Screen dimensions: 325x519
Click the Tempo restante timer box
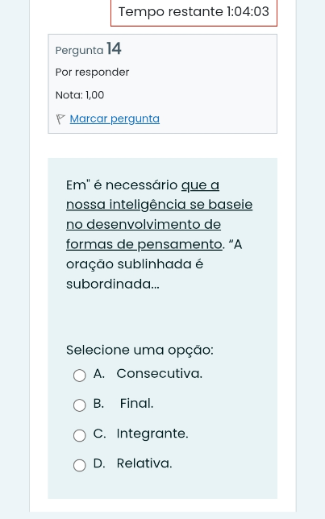tap(194, 13)
